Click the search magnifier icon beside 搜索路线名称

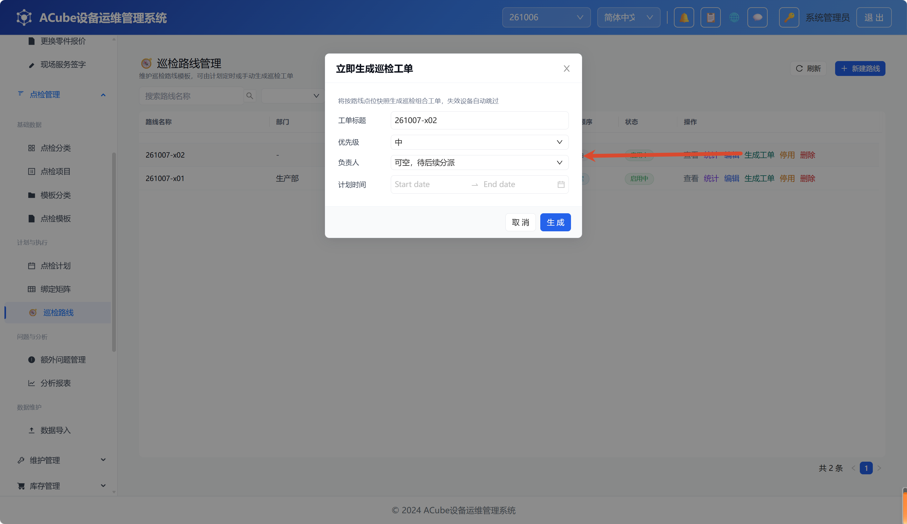(x=250, y=96)
